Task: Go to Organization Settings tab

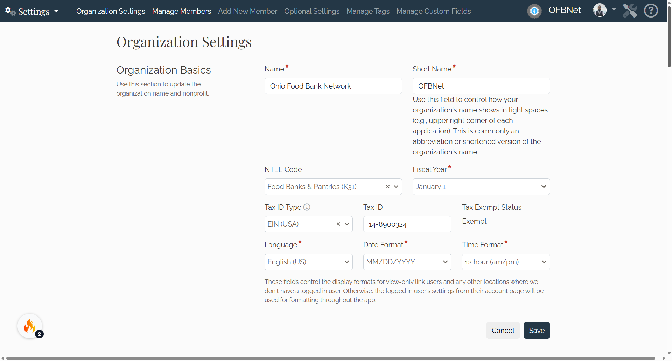Action: 111,11
